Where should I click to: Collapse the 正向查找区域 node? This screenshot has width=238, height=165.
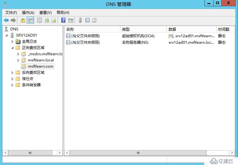(x=12, y=48)
